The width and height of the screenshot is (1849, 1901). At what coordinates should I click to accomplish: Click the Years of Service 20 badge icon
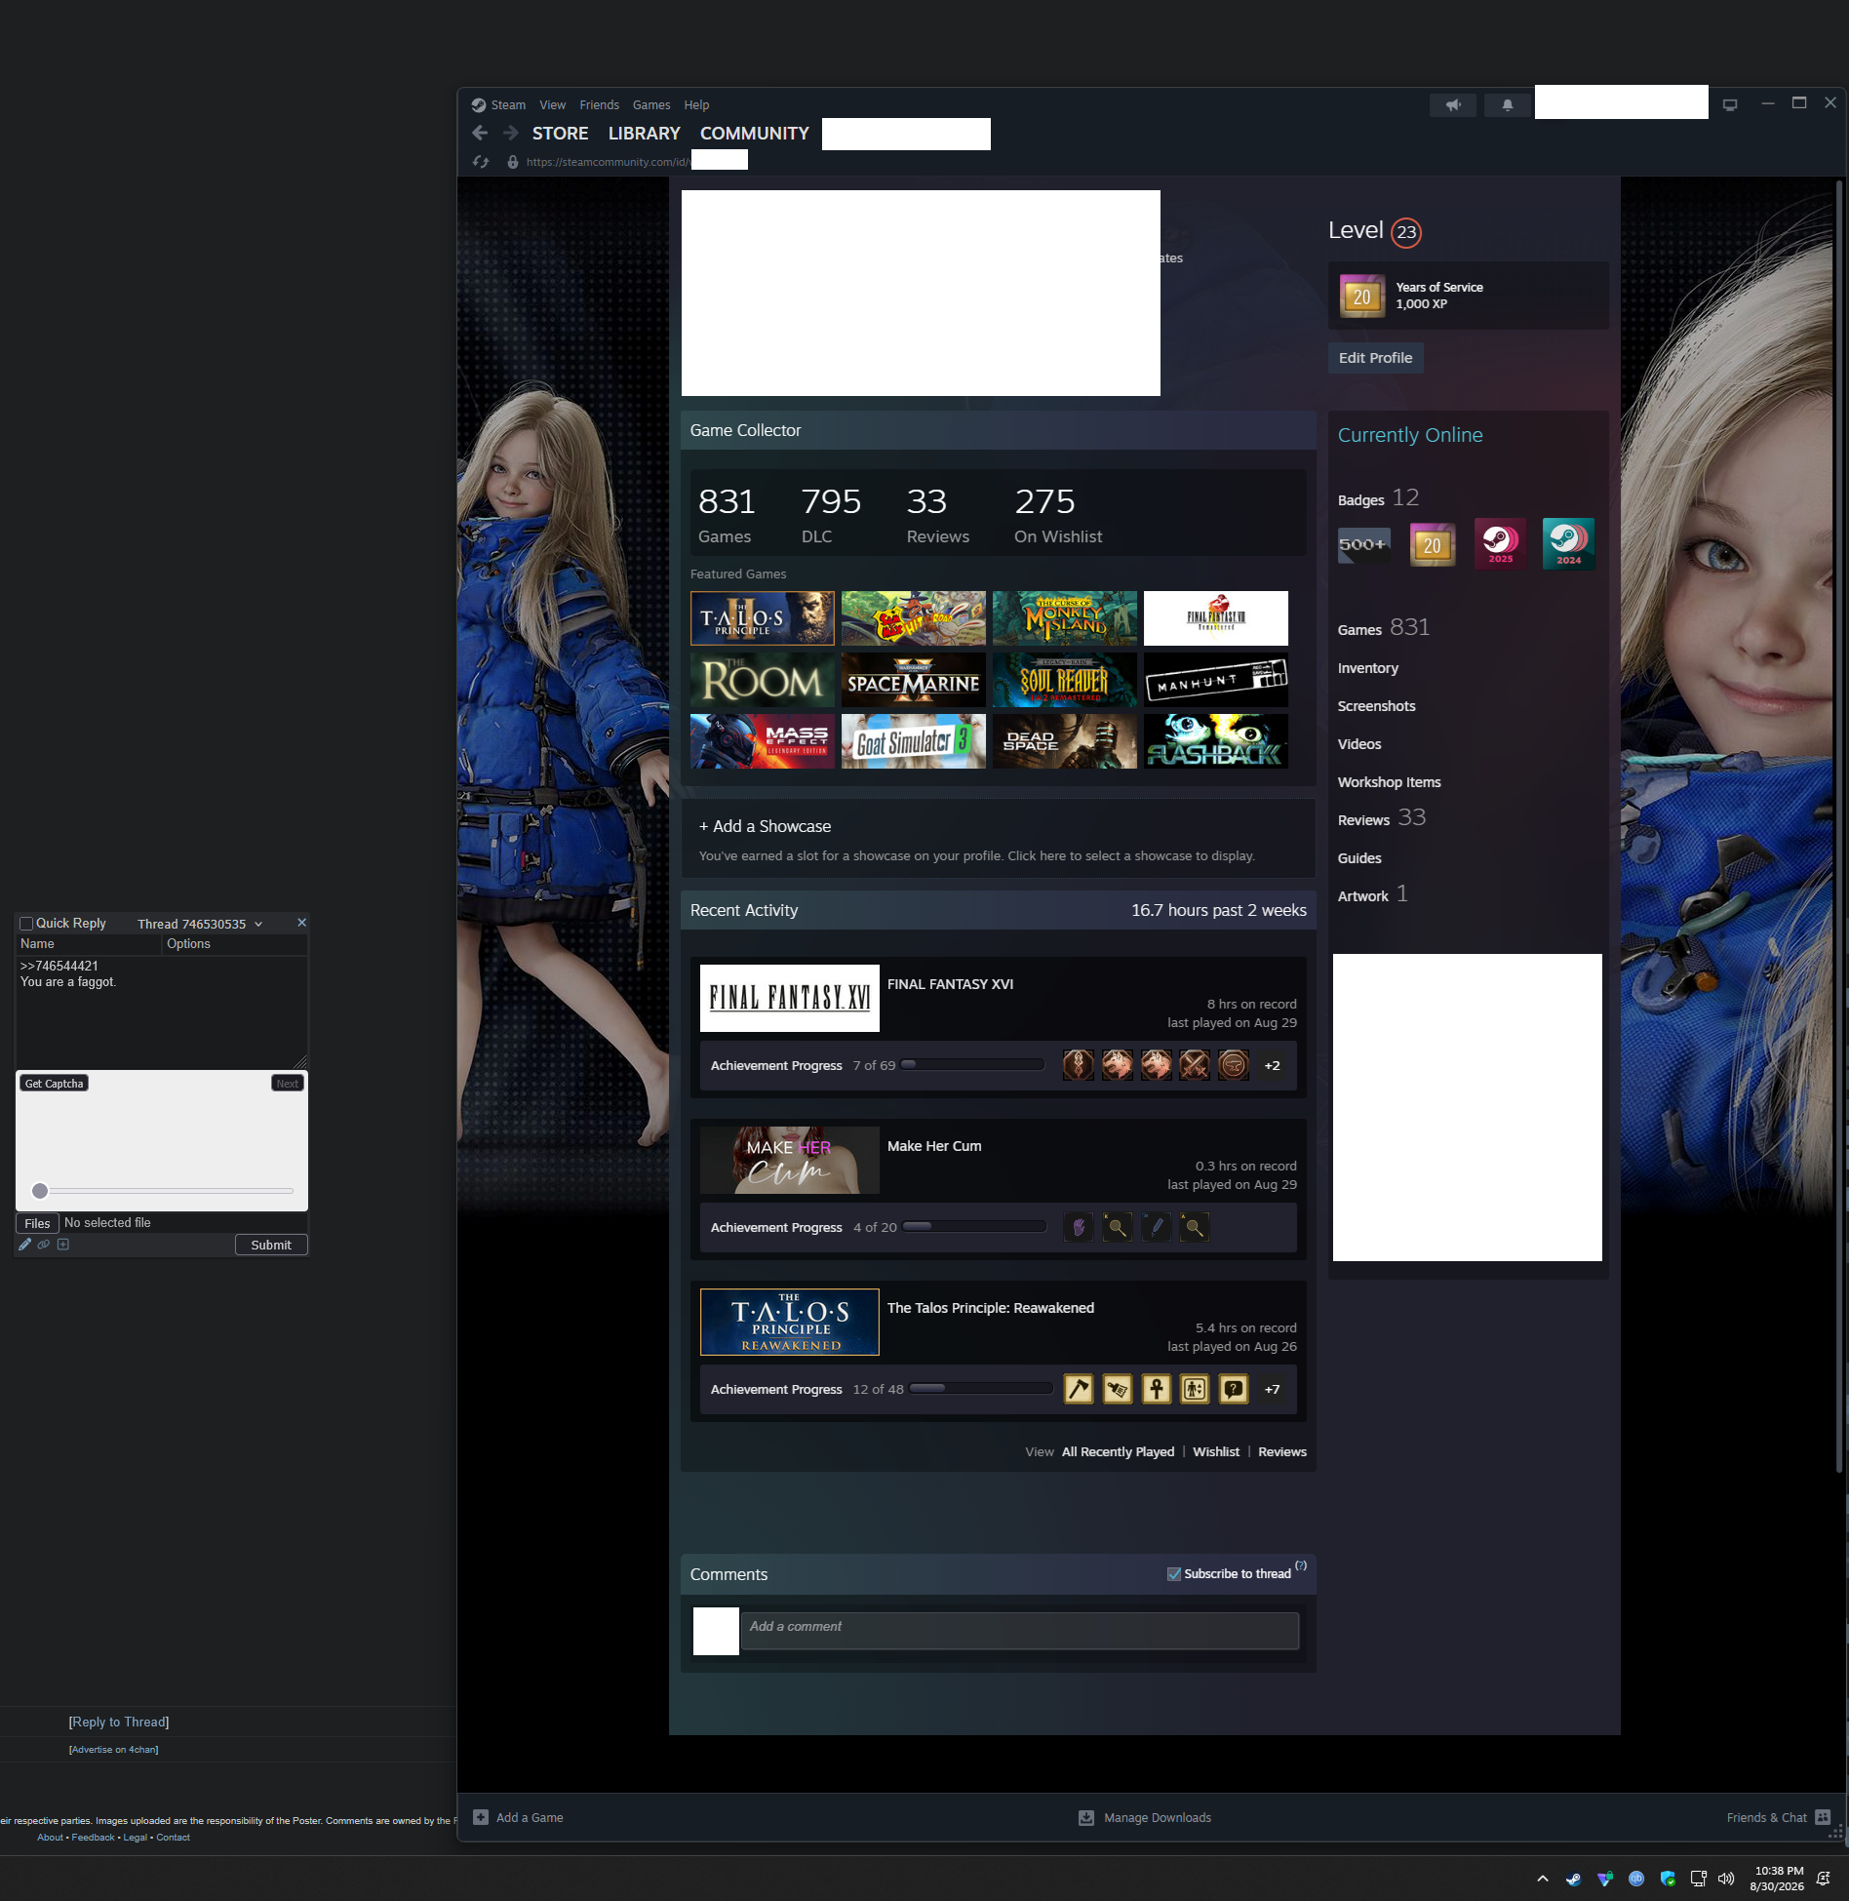coord(1362,297)
